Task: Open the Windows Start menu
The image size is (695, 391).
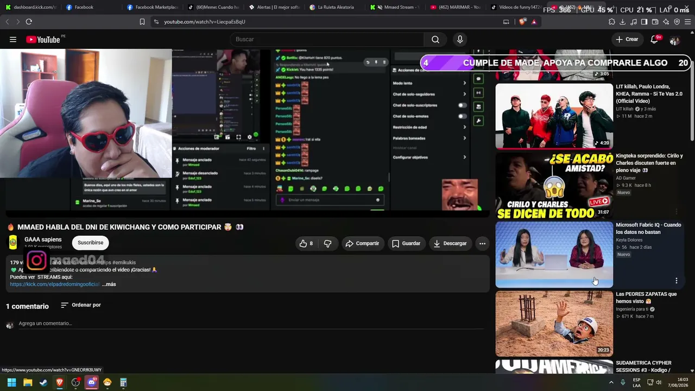Action: (11, 382)
